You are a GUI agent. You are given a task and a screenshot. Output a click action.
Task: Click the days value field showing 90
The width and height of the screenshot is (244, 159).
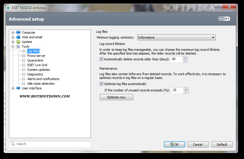tap(177, 59)
